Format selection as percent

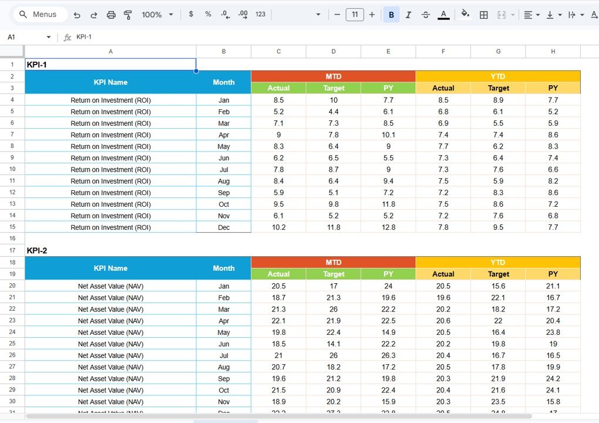click(x=208, y=14)
